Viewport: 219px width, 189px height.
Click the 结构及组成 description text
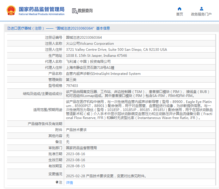[x=138, y=94]
